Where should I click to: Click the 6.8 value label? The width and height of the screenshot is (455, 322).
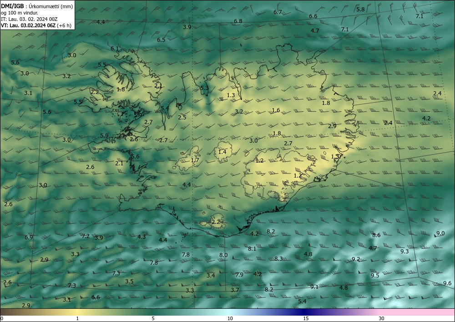pyautogui.click(x=238, y=21)
